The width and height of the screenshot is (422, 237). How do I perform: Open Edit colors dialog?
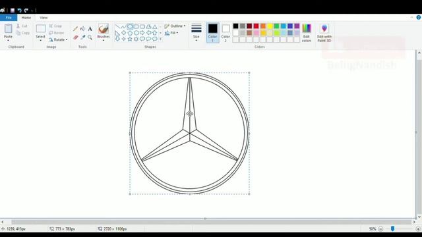coord(307,33)
